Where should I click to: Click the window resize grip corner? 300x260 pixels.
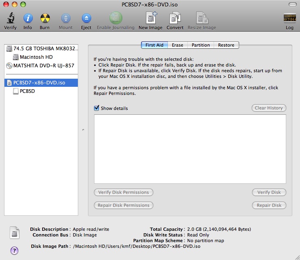coord(297,257)
